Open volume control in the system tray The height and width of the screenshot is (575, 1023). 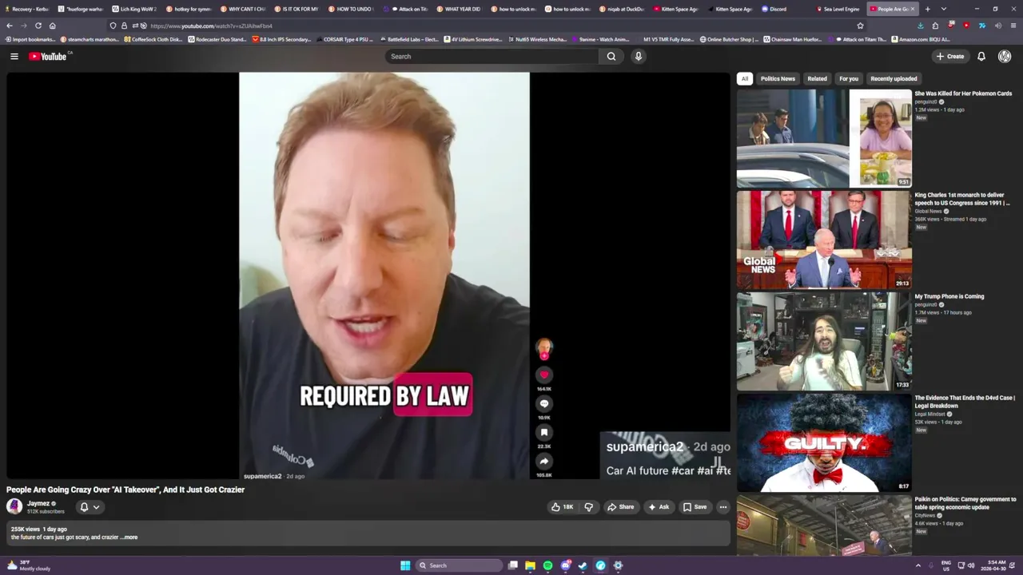click(971, 565)
